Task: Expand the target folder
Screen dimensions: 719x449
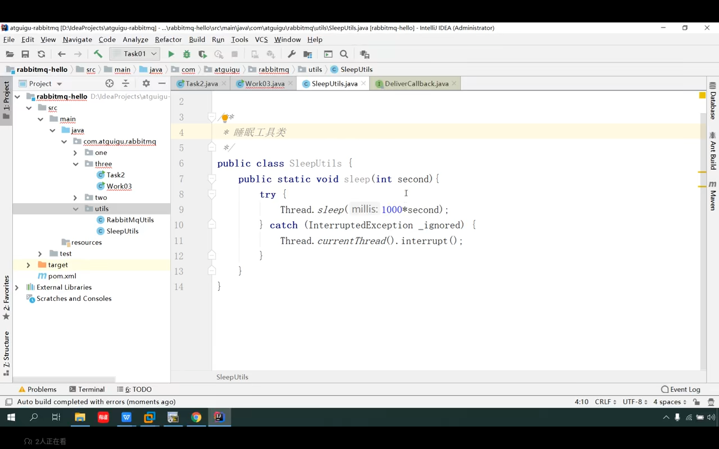Action: coord(29,265)
